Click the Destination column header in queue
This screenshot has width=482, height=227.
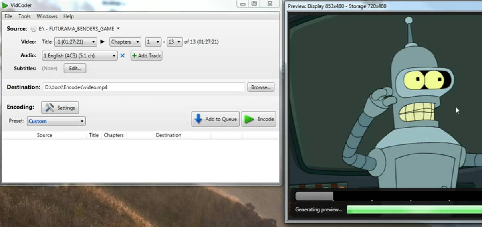169,135
